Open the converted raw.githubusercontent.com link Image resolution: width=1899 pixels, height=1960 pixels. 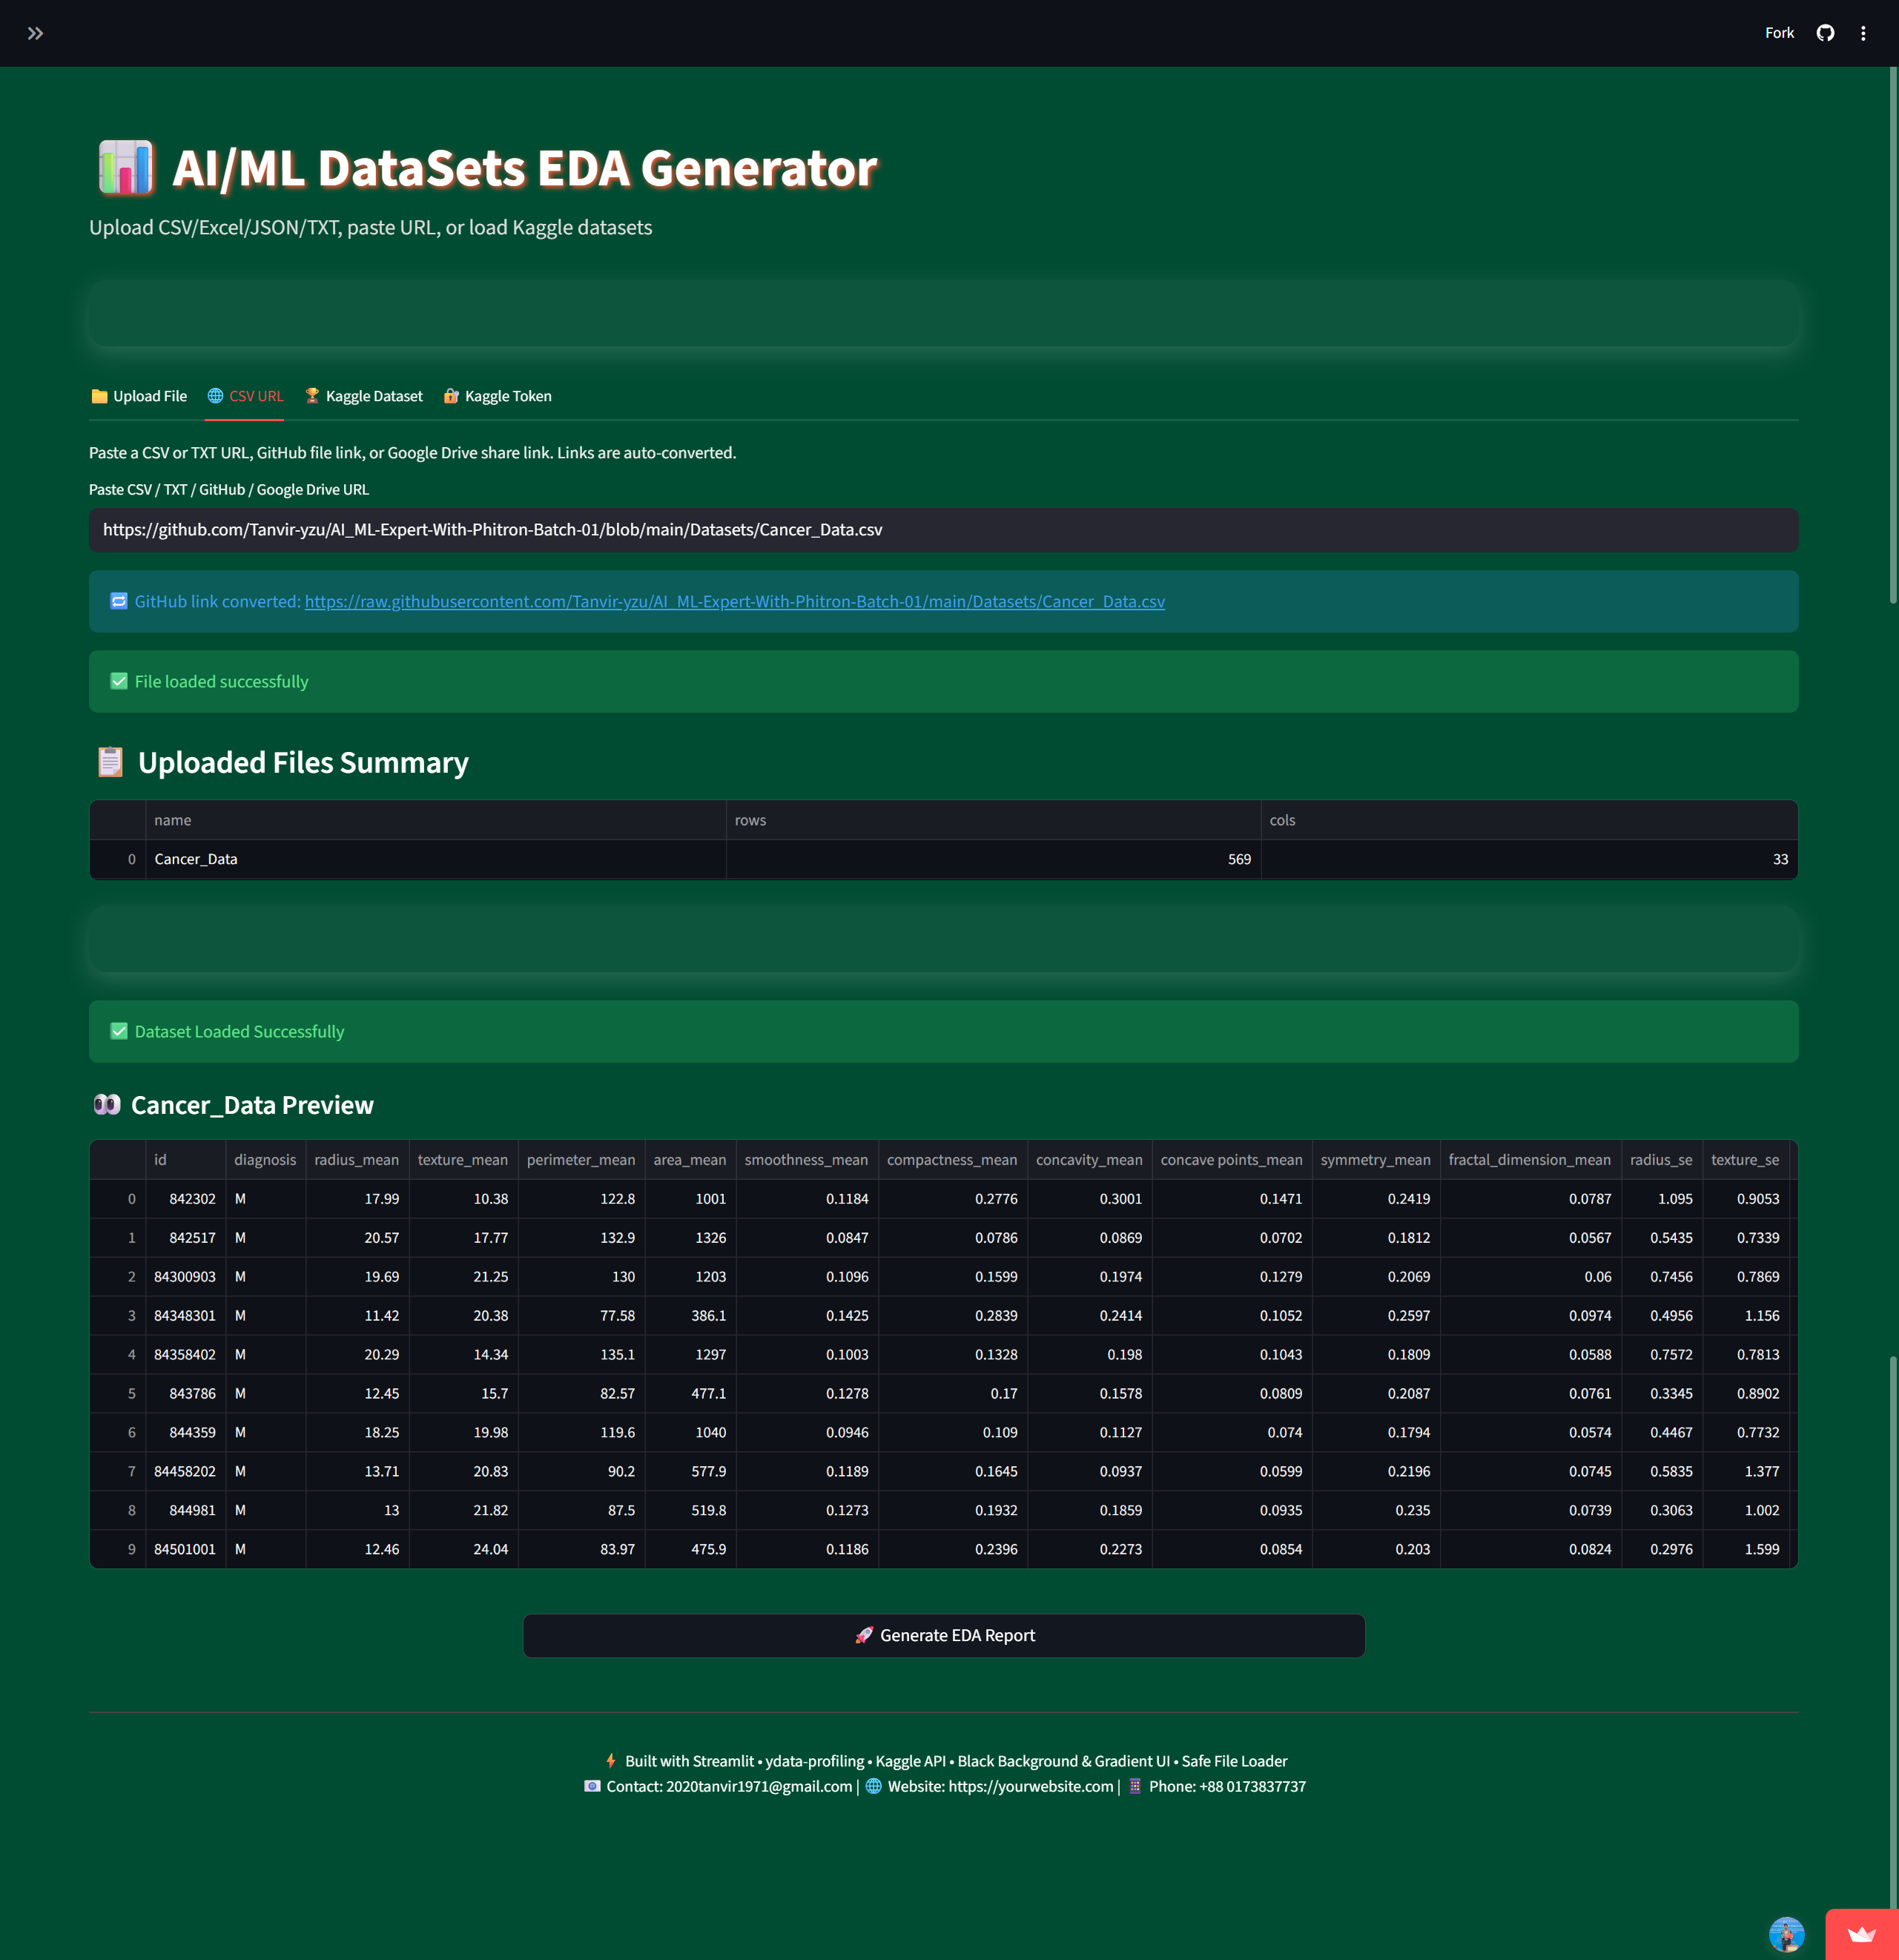pyautogui.click(x=734, y=601)
